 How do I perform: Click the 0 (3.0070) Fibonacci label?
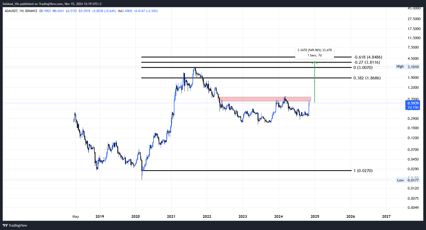pyautogui.click(x=363, y=68)
